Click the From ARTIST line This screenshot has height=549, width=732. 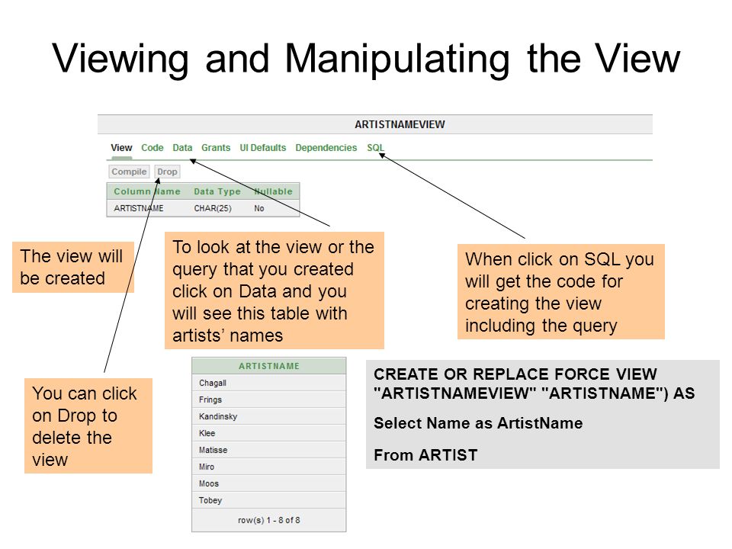(425, 454)
